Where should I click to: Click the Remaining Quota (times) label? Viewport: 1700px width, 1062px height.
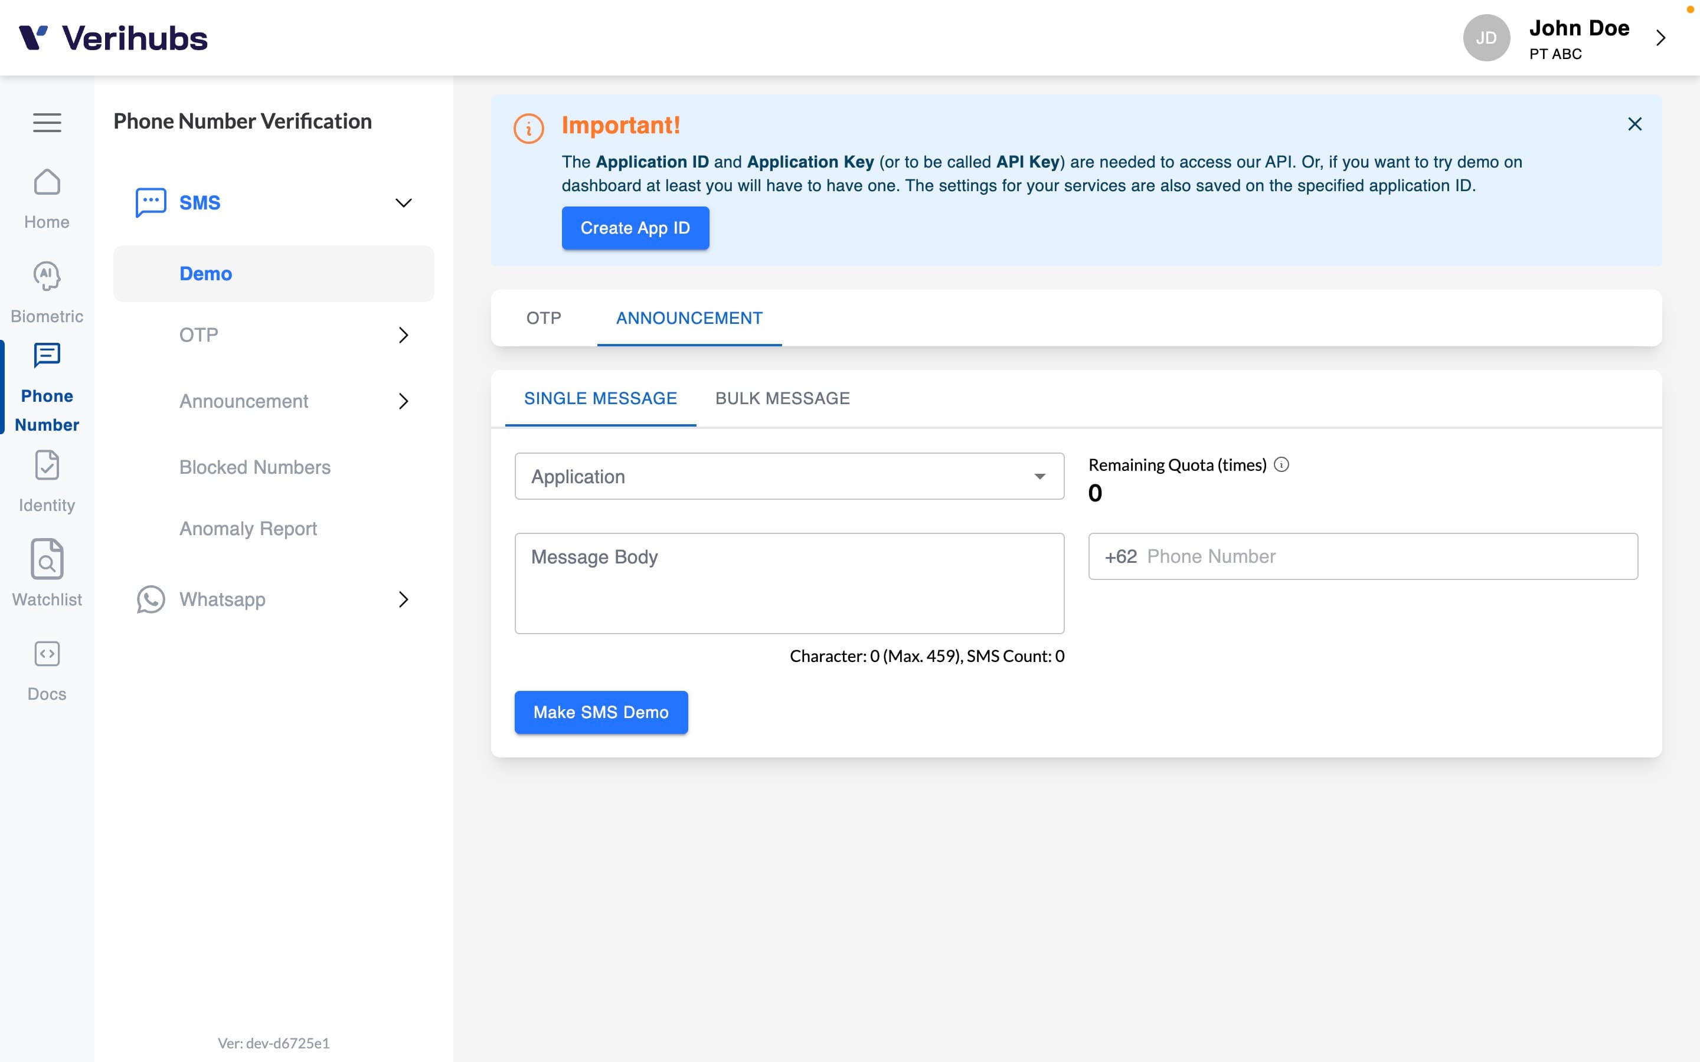[1178, 465]
